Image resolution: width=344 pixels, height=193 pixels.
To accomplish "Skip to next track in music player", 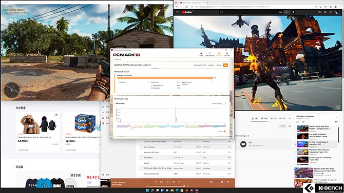I will (174, 182).
